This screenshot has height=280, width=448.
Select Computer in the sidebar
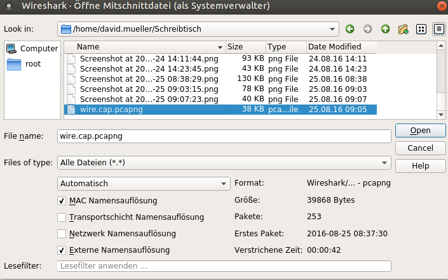[x=32, y=48]
